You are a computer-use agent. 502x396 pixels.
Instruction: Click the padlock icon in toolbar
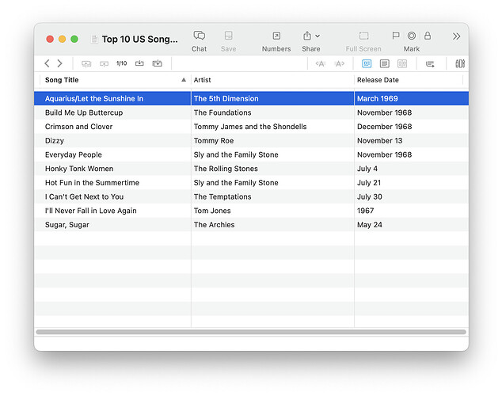coord(428,36)
